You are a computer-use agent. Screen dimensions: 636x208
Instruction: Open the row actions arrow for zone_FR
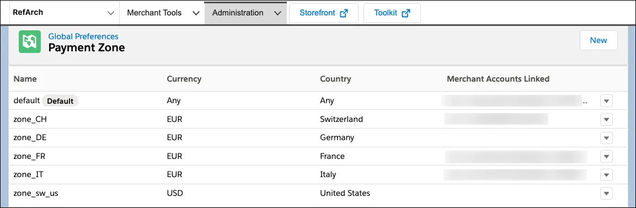pyautogui.click(x=606, y=157)
